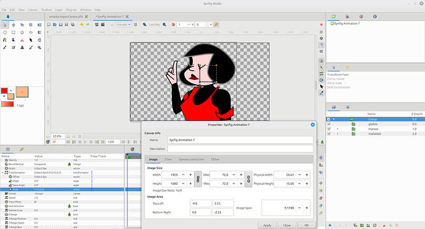Decrease the Image Span value
This screenshot has width=425, height=229.
tap(299, 208)
